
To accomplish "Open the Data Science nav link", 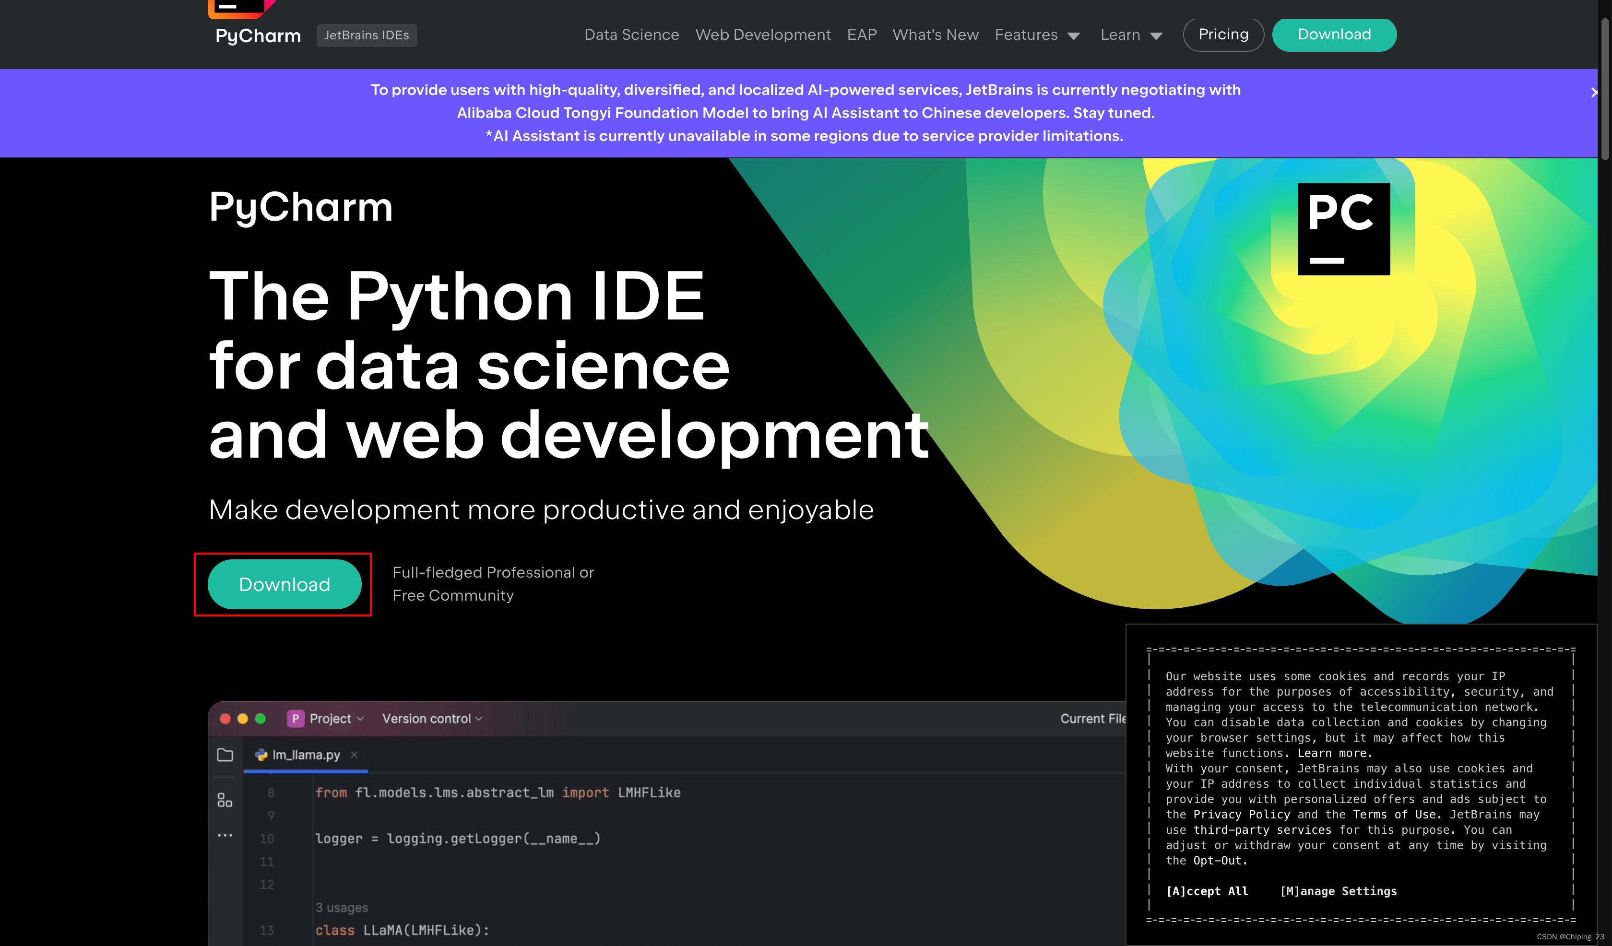I will 631,35.
